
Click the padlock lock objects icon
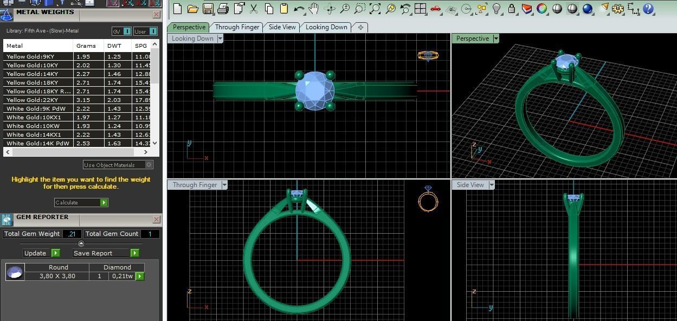[512, 9]
